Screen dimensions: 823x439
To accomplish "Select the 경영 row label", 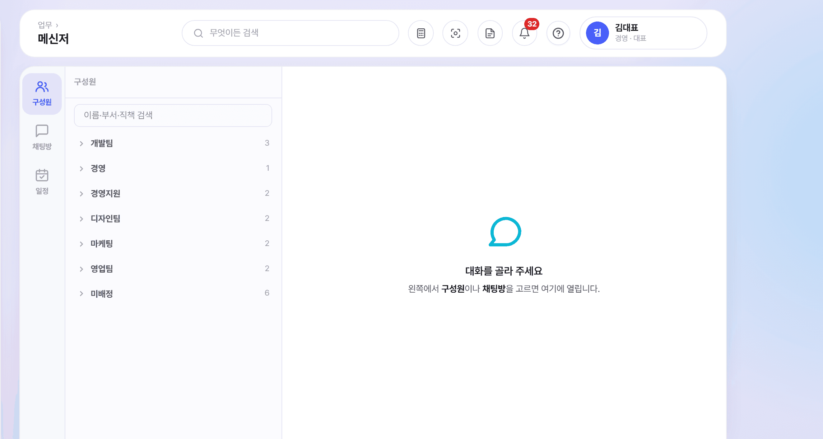I will [x=98, y=168].
